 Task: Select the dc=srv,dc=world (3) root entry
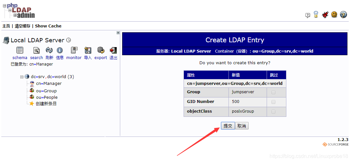[52, 77]
